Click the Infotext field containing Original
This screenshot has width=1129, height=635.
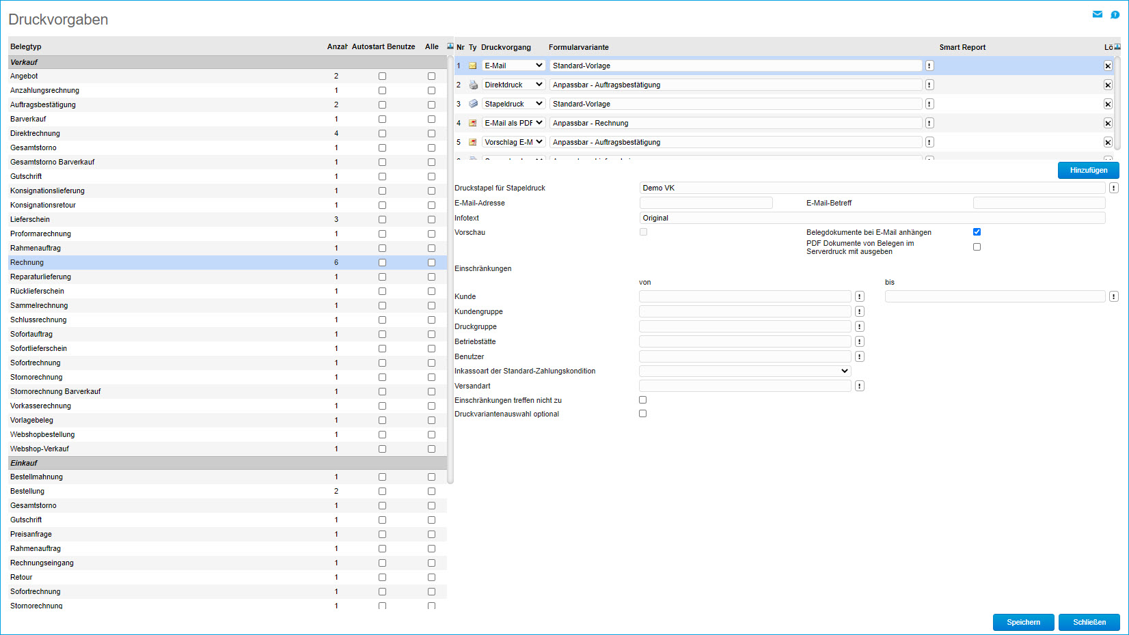click(872, 218)
